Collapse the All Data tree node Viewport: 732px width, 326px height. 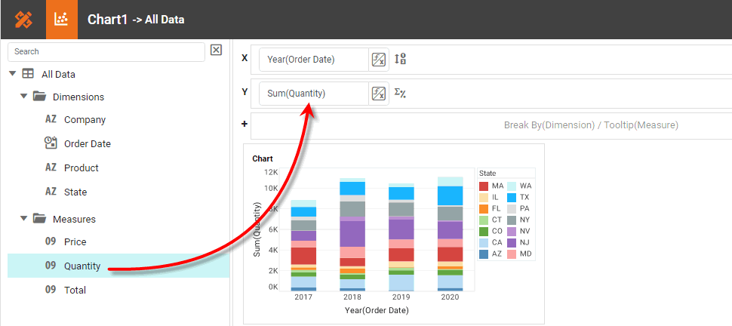click(13, 74)
